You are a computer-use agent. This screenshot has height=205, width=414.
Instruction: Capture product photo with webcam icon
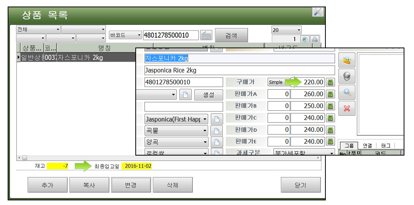click(x=347, y=76)
